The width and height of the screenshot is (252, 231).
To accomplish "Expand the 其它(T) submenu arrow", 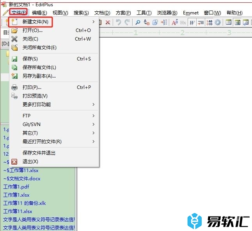I will (x=94, y=133).
